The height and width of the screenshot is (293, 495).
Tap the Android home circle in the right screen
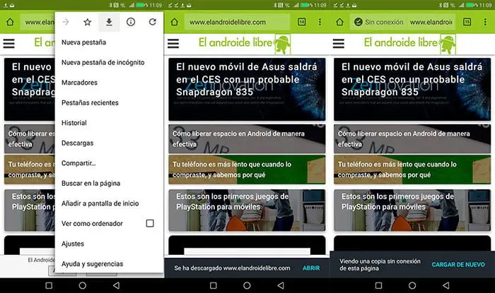coord(412,285)
